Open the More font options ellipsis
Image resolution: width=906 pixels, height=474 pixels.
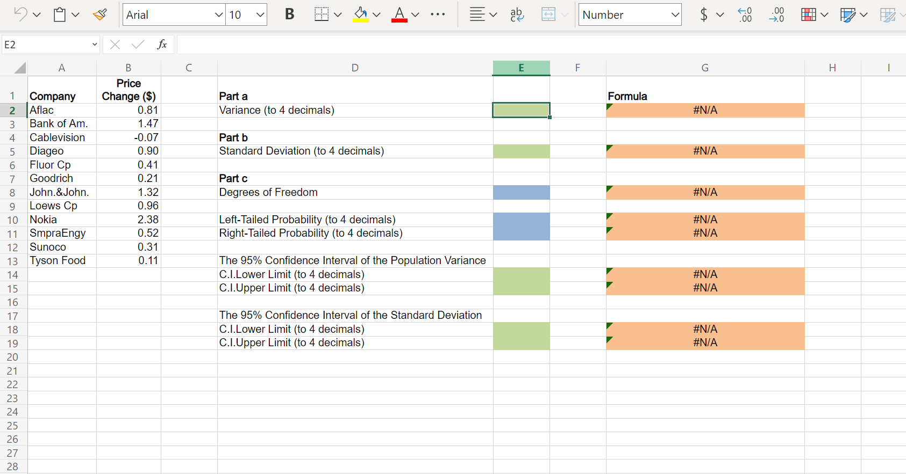pos(438,14)
